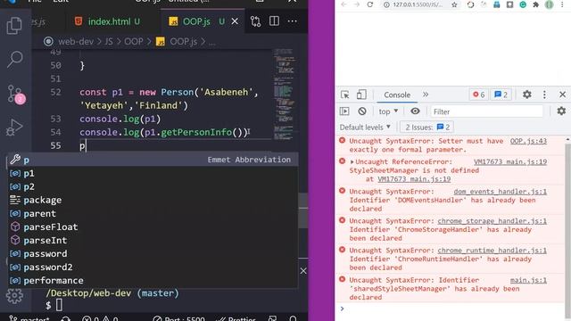Image resolution: width=571 pixels, height=321 pixels.
Task: Select the Emmet Abbreviation p suggestion
Action: (153, 160)
